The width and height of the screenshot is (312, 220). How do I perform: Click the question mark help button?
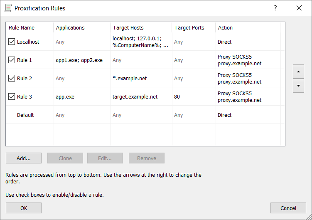pyautogui.click(x=275, y=8)
